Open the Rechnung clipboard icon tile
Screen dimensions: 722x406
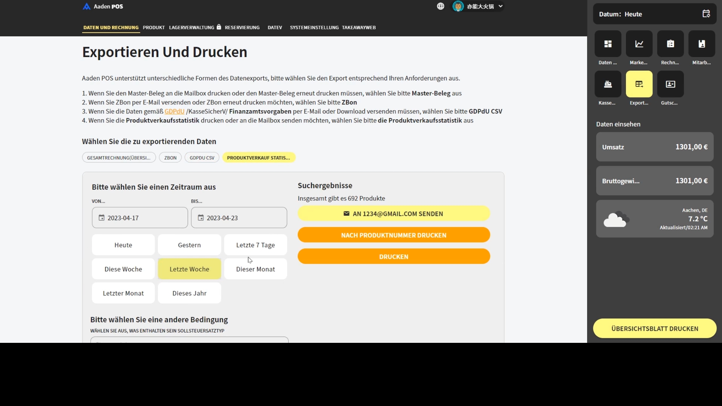[670, 44]
